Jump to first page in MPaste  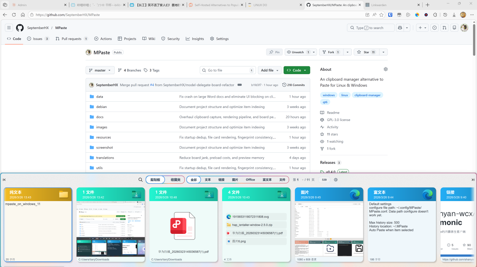(4, 180)
